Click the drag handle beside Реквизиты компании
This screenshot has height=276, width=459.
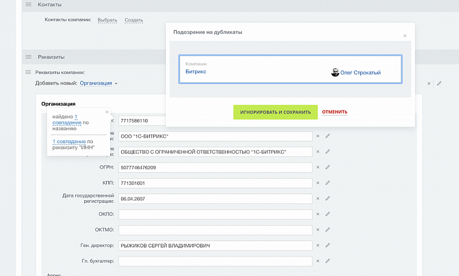(x=28, y=72)
